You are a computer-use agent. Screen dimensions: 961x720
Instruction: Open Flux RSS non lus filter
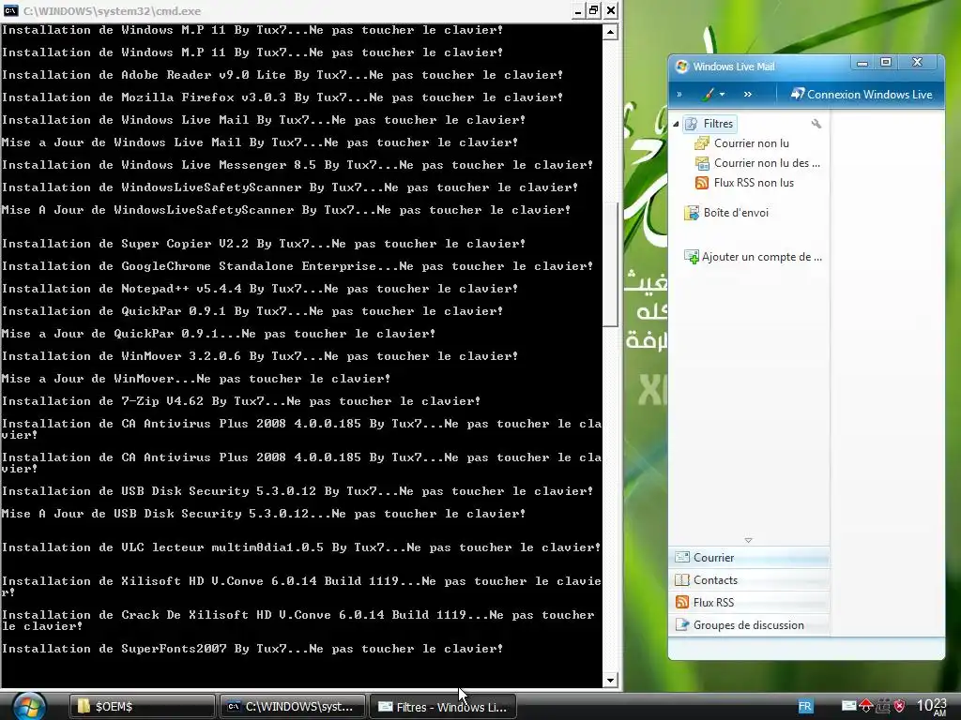coord(744,183)
